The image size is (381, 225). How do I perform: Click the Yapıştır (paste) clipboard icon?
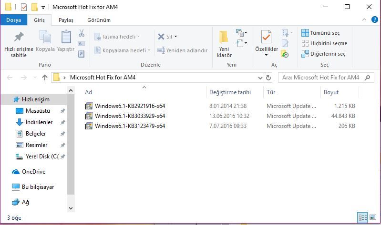click(66, 37)
